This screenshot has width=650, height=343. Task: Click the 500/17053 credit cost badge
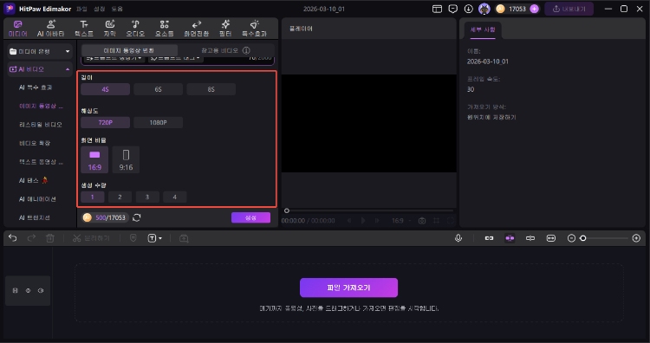click(x=105, y=217)
